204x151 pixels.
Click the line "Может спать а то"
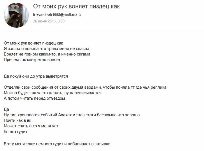click(31, 126)
